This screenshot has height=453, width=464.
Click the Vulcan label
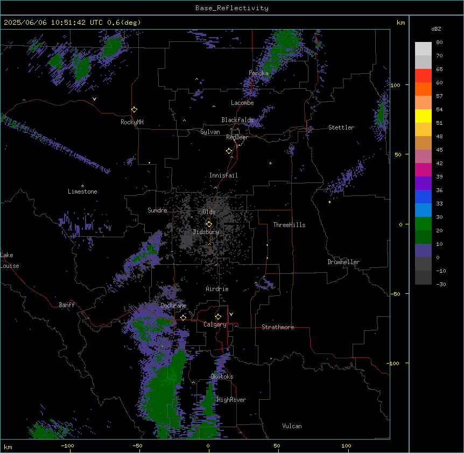pyautogui.click(x=292, y=426)
